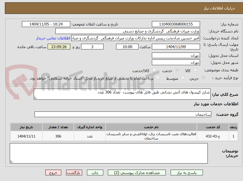Click the ساعت field showing 10:00

pyautogui.click(x=127, y=47)
